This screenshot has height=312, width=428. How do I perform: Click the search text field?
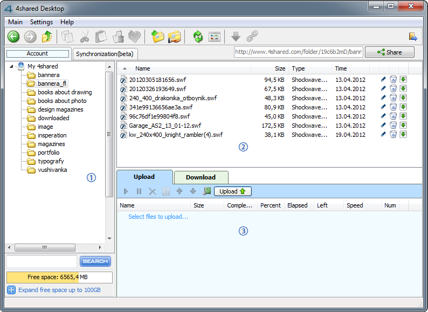(x=42, y=261)
